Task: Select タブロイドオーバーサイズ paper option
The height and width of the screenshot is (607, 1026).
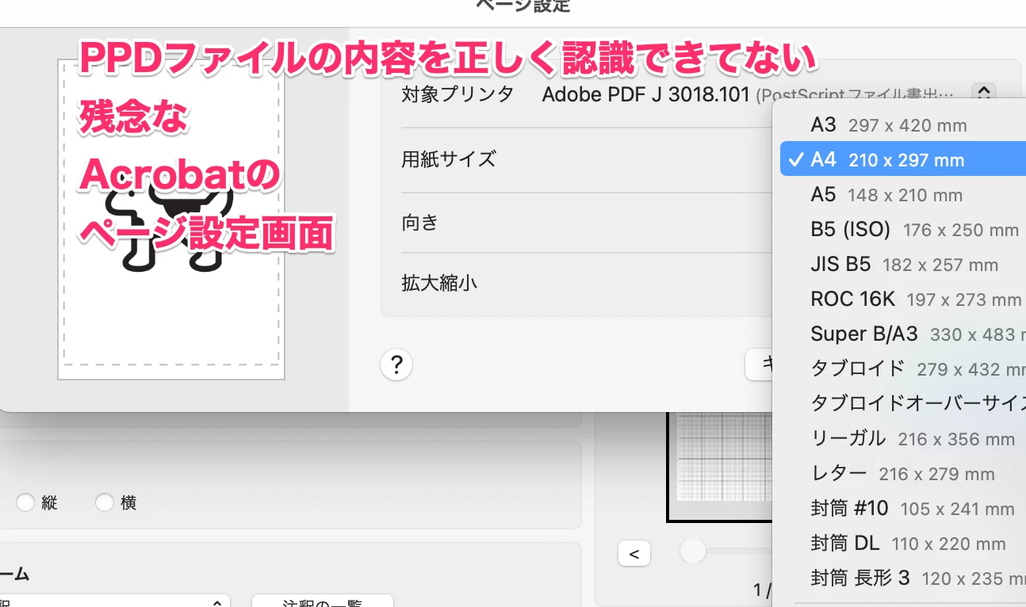Action: click(903, 404)
